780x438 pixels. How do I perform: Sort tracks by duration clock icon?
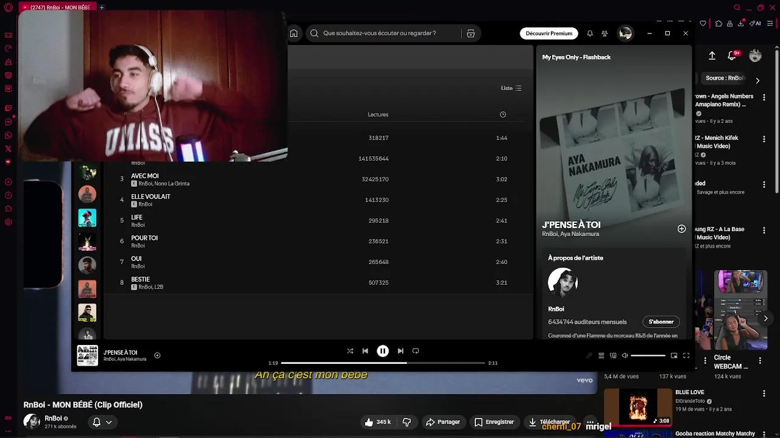coord(503,114)
